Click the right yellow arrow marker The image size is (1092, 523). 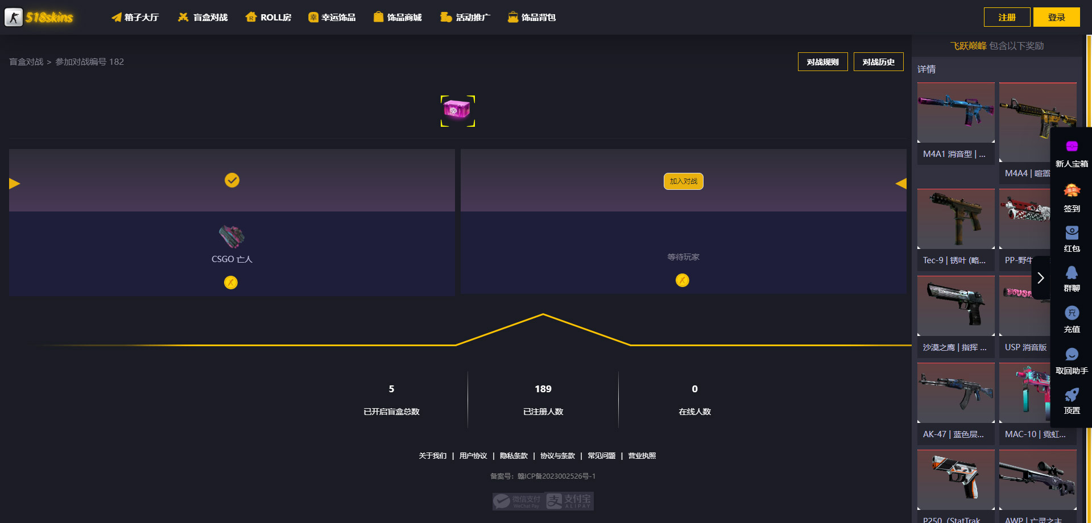pos(901,183)
